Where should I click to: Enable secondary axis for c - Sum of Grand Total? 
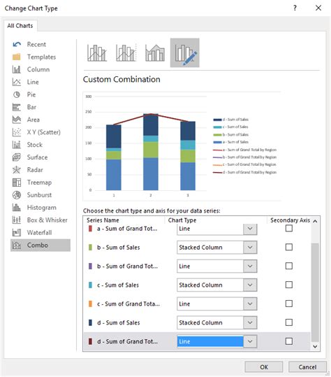click(x=289, y=304)
